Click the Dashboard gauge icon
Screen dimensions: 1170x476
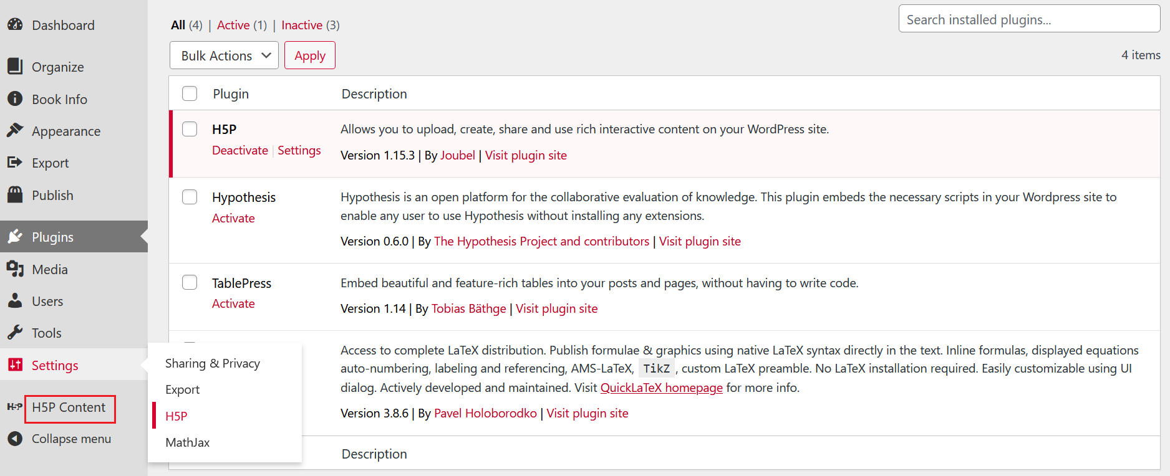15,25
